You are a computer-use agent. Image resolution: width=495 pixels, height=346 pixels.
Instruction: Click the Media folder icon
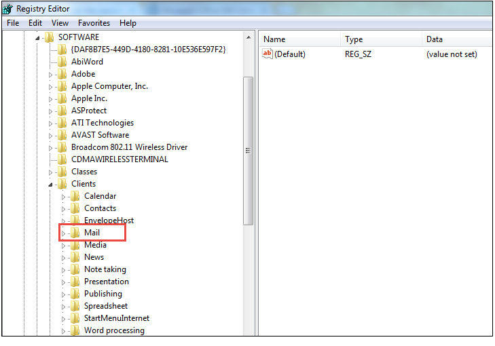point(75,245)
